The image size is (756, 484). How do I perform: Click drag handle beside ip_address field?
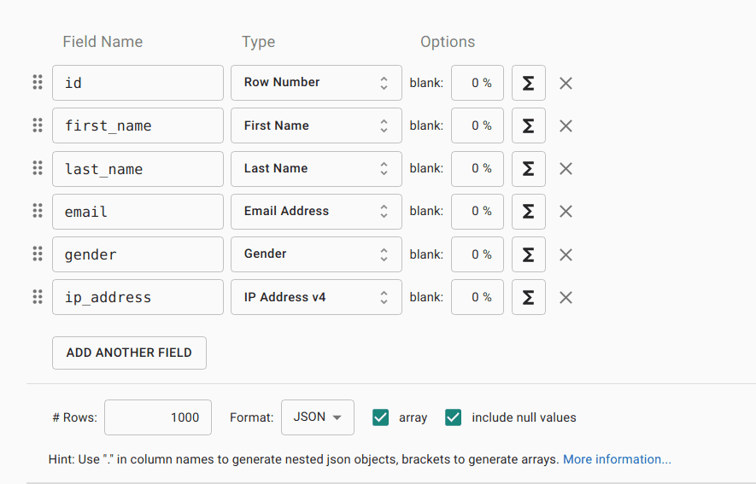(x=38, y=296)
